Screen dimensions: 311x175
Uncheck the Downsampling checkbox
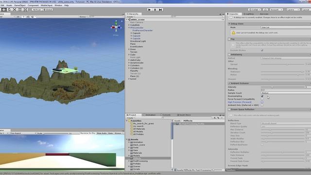(262, 96)
